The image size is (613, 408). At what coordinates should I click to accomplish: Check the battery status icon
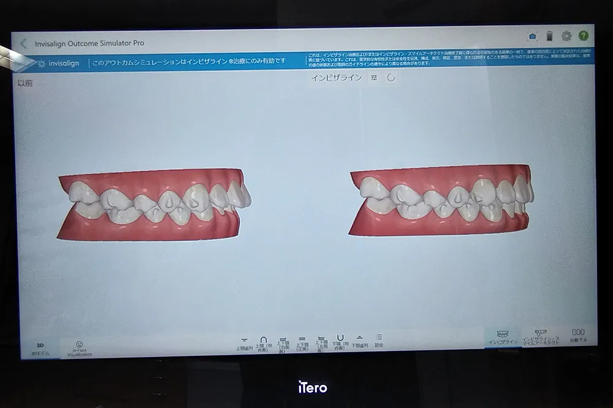[x=550, y=36]
